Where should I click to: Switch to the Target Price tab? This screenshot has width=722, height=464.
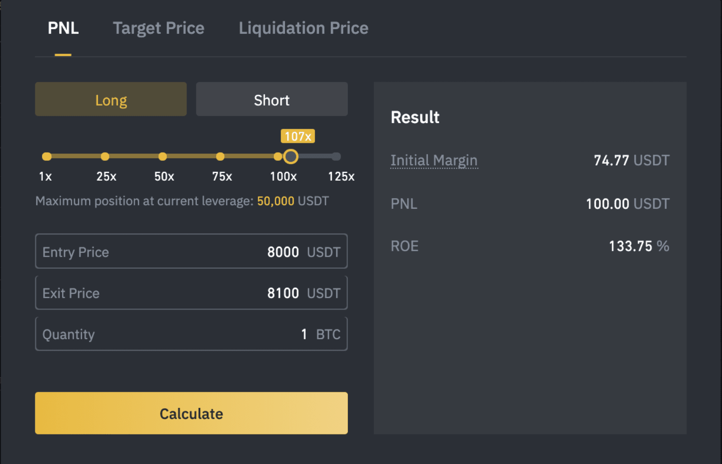(x=158, y=28)
